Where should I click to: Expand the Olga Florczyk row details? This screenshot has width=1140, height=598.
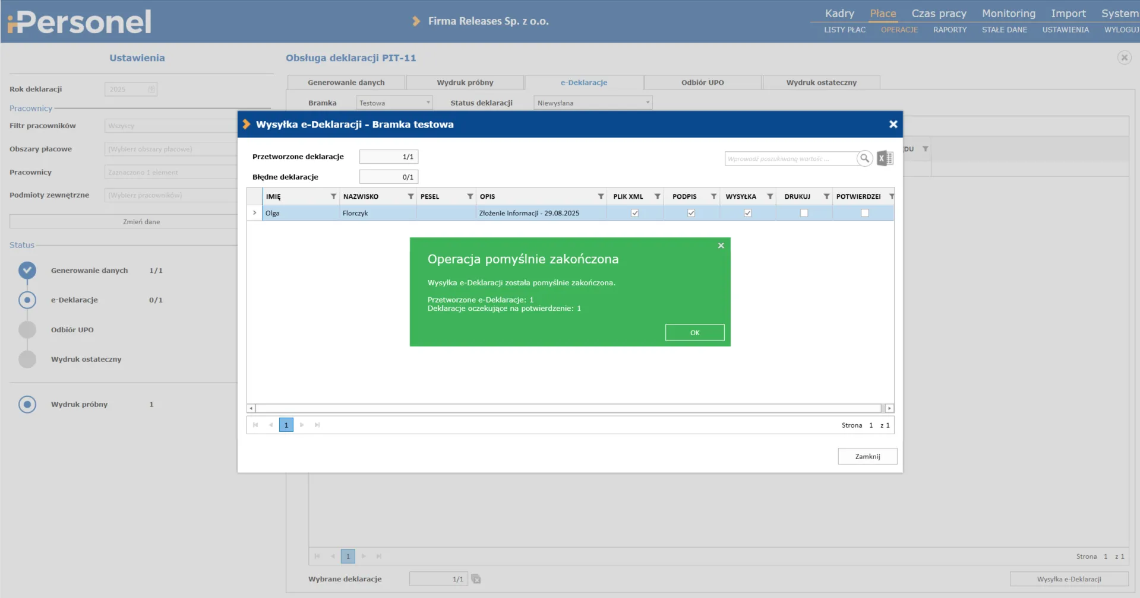(x=255, y=213)
